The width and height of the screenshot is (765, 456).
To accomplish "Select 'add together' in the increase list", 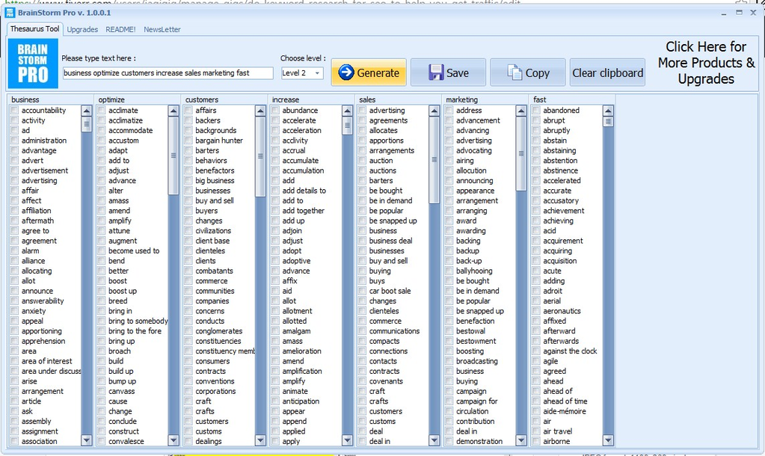I will 303,211.
